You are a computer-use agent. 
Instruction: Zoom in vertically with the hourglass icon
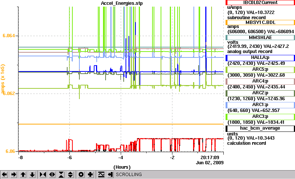(61, 175)
